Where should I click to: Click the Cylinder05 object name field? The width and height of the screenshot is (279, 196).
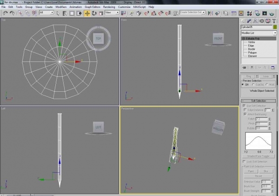257,27
